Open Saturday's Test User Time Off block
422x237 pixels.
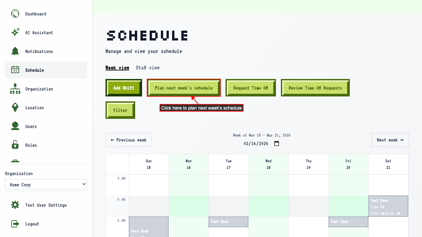pyautogui.click(x=388, y=206)
